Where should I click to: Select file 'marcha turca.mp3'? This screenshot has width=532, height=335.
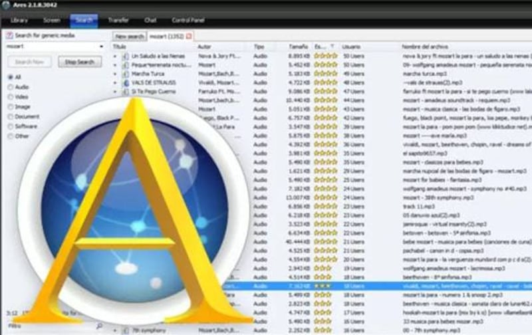point(424,74)
